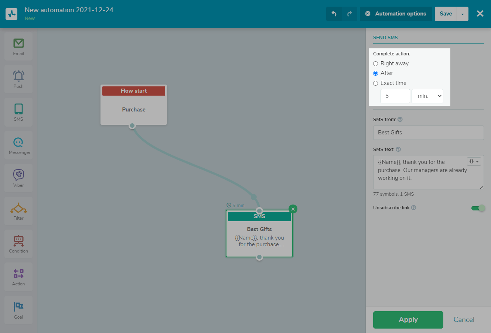This screenshot has height=333, width=491.
Task: Click the SMS from input field
Action: pyautogui.click(x=429, y=133)
